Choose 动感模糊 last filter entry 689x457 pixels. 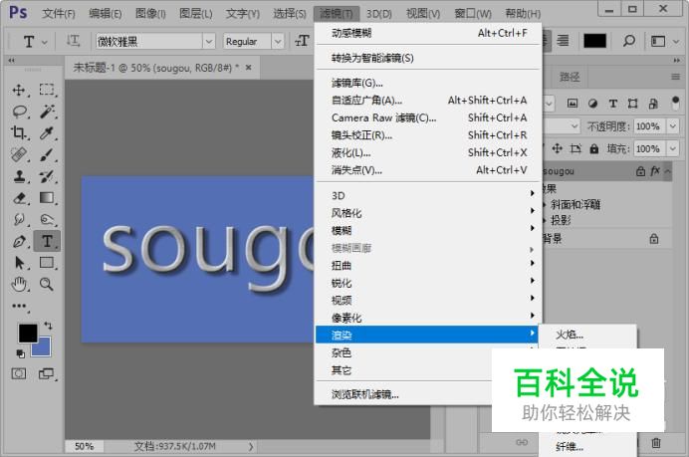pos(428,33)
